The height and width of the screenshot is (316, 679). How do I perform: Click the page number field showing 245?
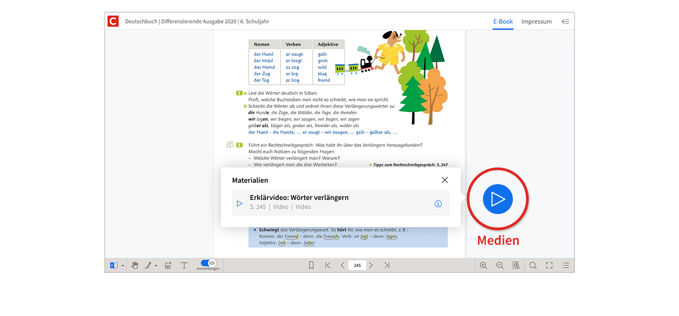(x=357, y=265)
